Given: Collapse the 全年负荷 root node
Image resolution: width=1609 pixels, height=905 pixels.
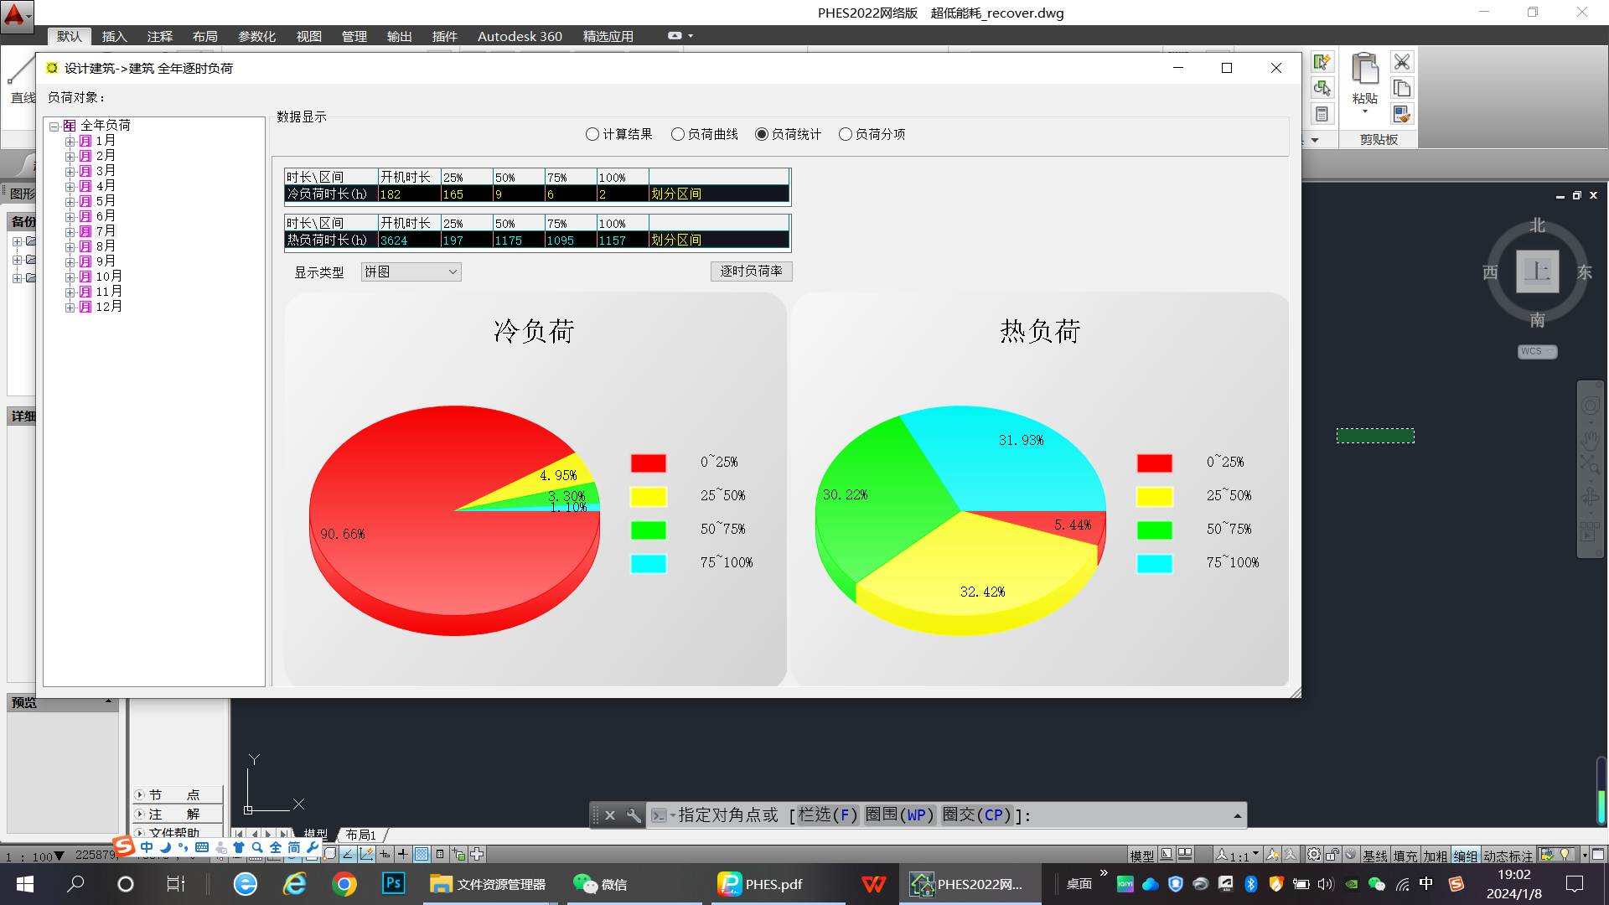Looking at the screenshot, I should [x=54, y=127].
